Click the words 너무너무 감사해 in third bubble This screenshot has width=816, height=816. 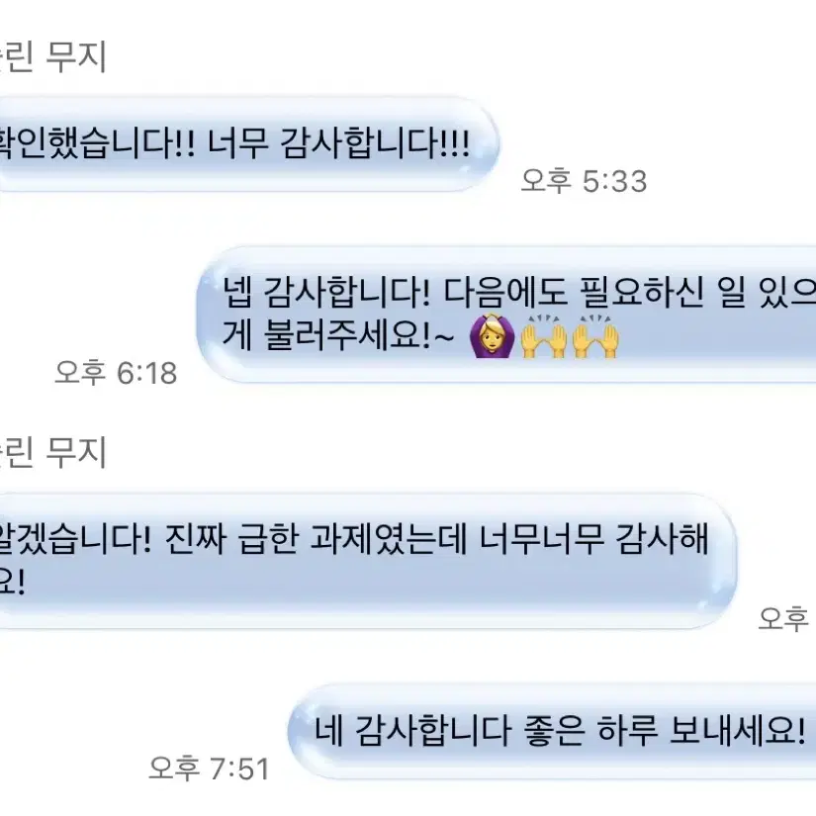[593, 540]
